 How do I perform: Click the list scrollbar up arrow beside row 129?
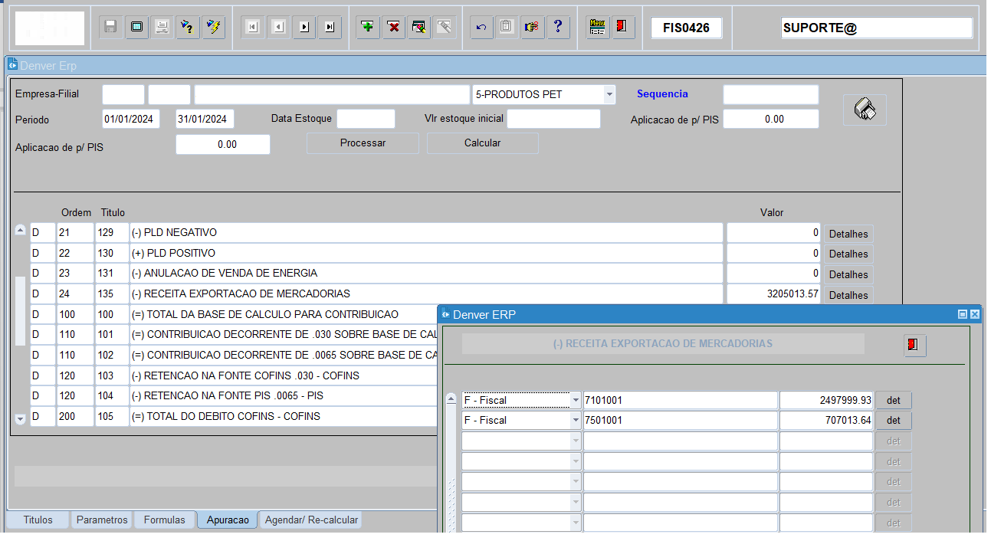[x=21, y=230]
